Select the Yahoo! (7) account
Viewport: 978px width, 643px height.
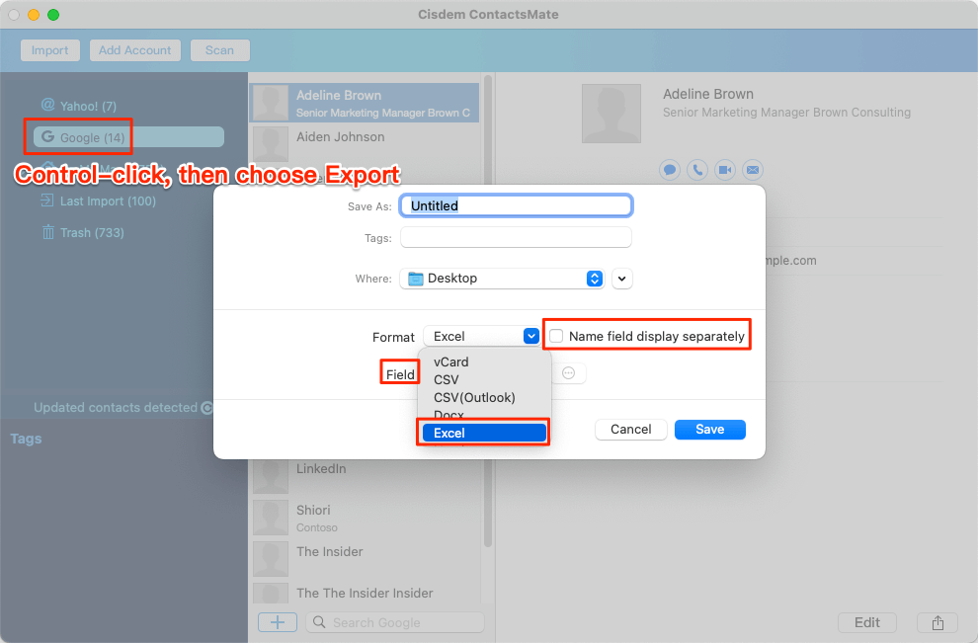coord(88,106)
